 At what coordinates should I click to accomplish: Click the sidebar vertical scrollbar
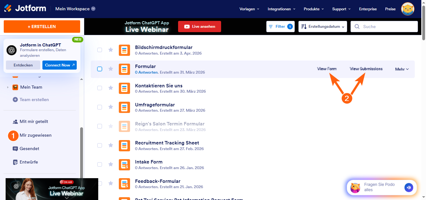coord(81,153)
